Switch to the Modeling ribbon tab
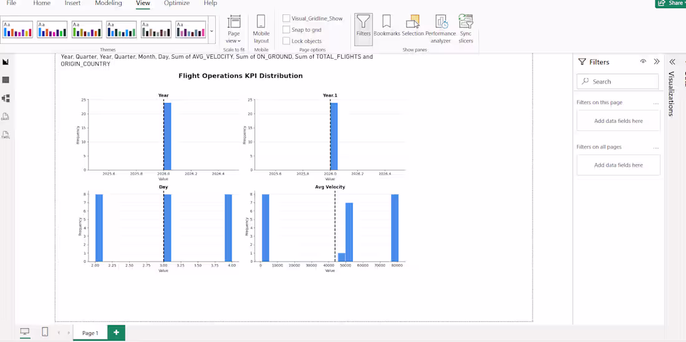Viewport: 686px width, 342px height. 109,3
